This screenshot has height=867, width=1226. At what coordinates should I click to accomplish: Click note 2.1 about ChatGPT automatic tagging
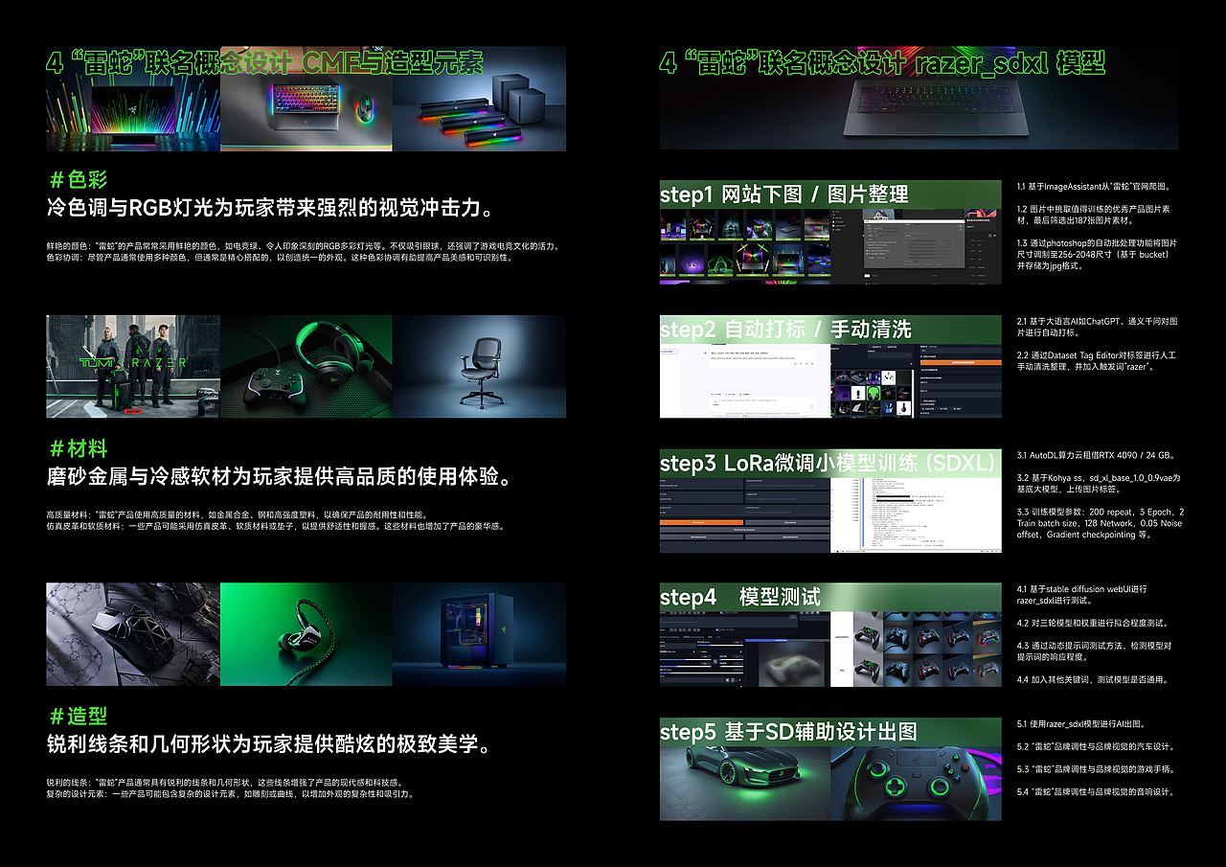pos(1098,327)
